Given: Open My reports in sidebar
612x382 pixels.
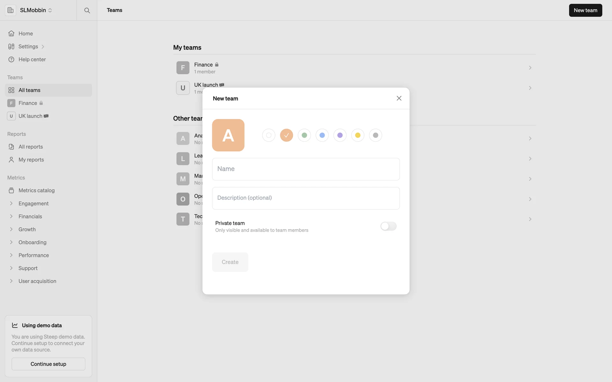Looking at the screenshot, I should (31, 160).
